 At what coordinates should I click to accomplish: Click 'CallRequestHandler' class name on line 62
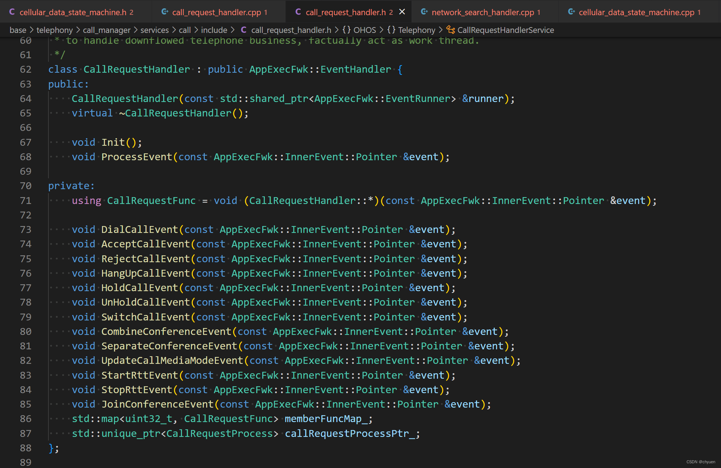(x=137, y=69)
